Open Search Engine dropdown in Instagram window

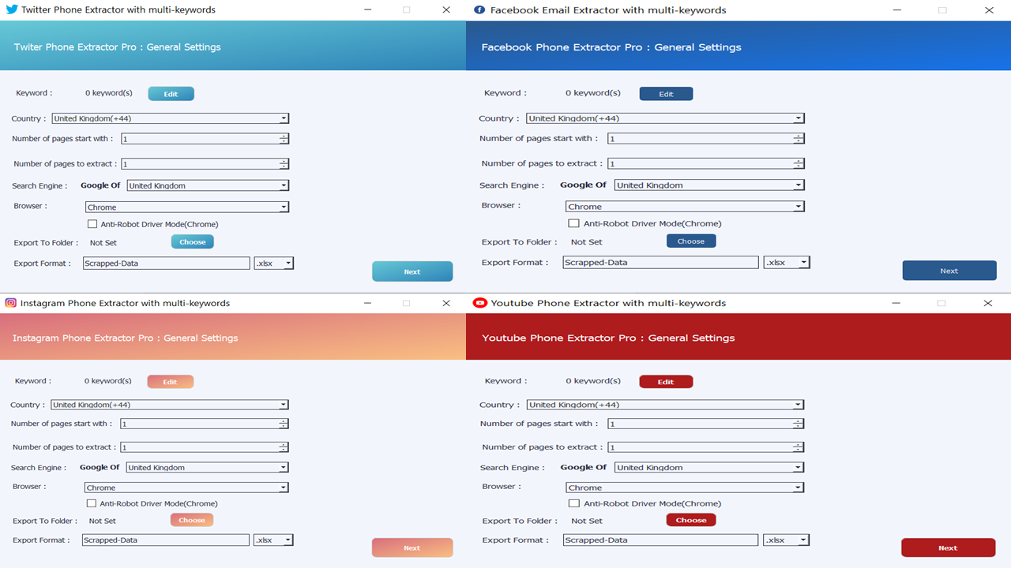[x=207, y=468]
